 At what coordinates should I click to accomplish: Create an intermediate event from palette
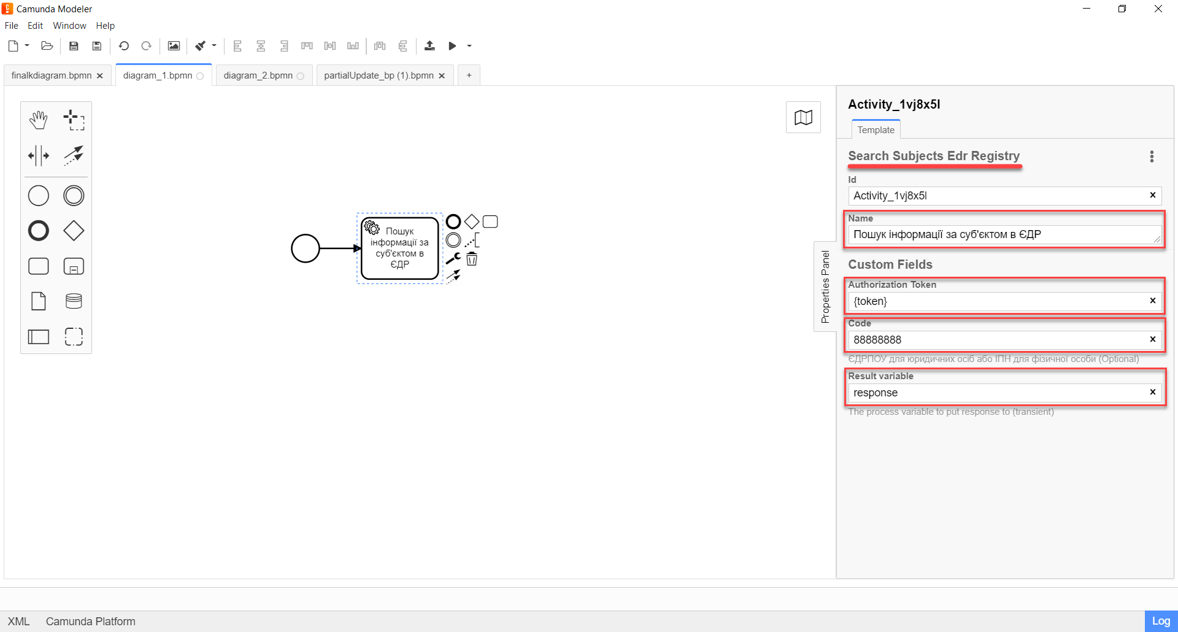(x=74, y=196)
